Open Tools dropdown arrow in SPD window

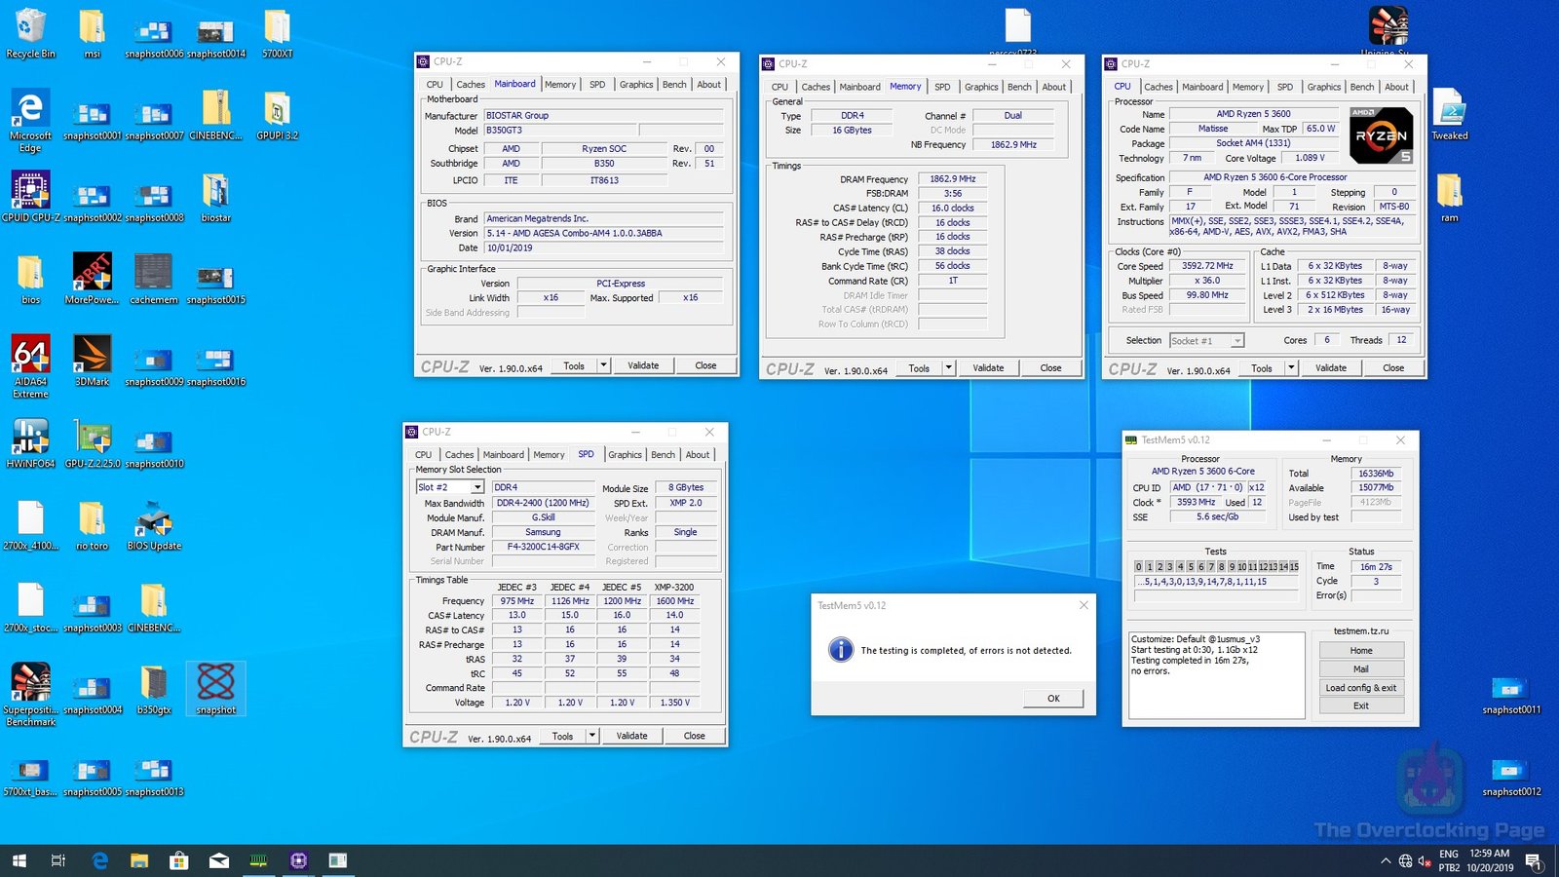[x=591, y=736]
